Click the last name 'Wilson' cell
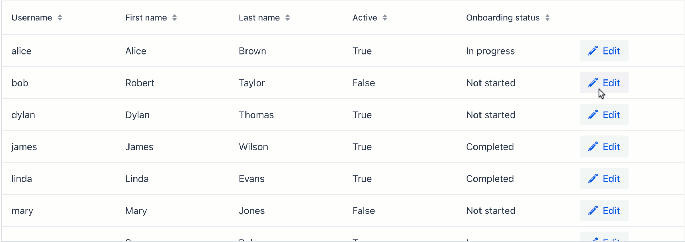The width and height of the screenshot is (685, 242). click(x=253, y=147)
